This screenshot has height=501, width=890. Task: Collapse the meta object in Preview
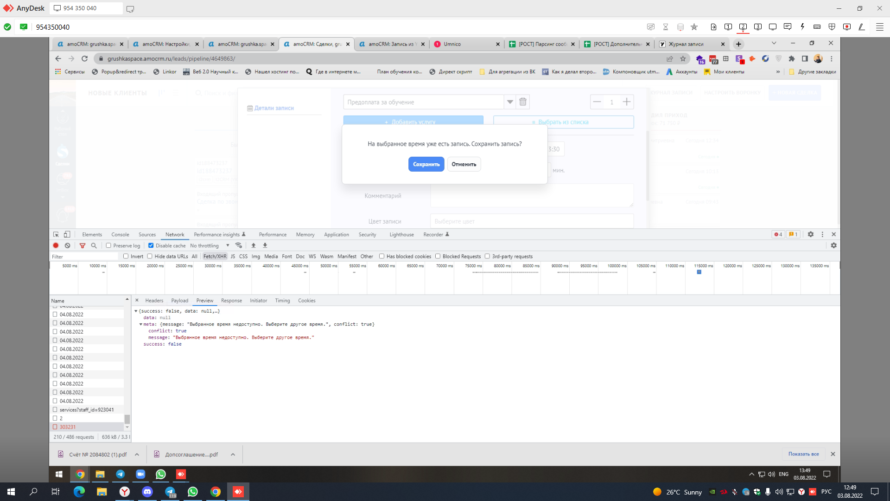point(141,324)
